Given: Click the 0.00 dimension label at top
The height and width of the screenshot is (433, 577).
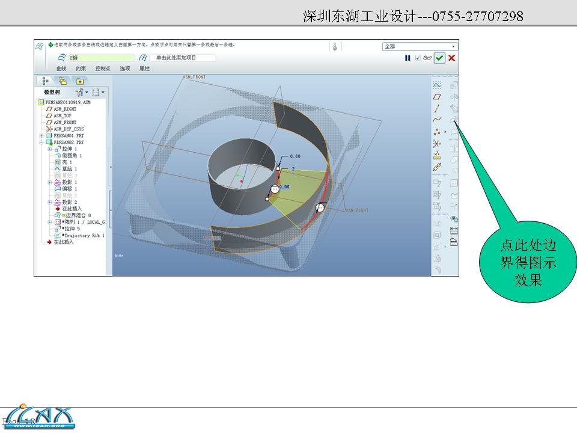Looking at the screenshot, I should click(295, 156).
